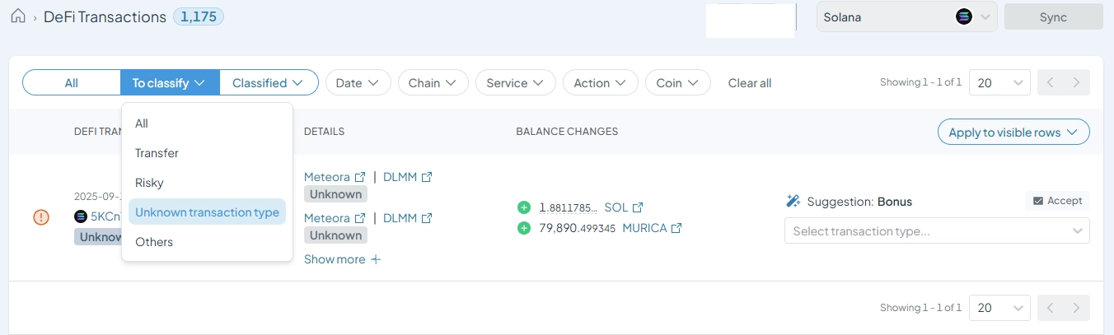Open first Meteora external link icon
Screen dimensions: 1114x335
click(359, 177)
